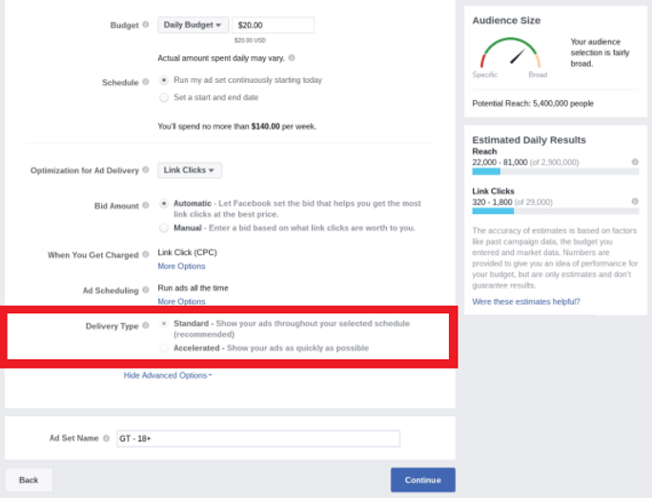
Task: Click info icon next to Delivery Type
Action: 146,326
